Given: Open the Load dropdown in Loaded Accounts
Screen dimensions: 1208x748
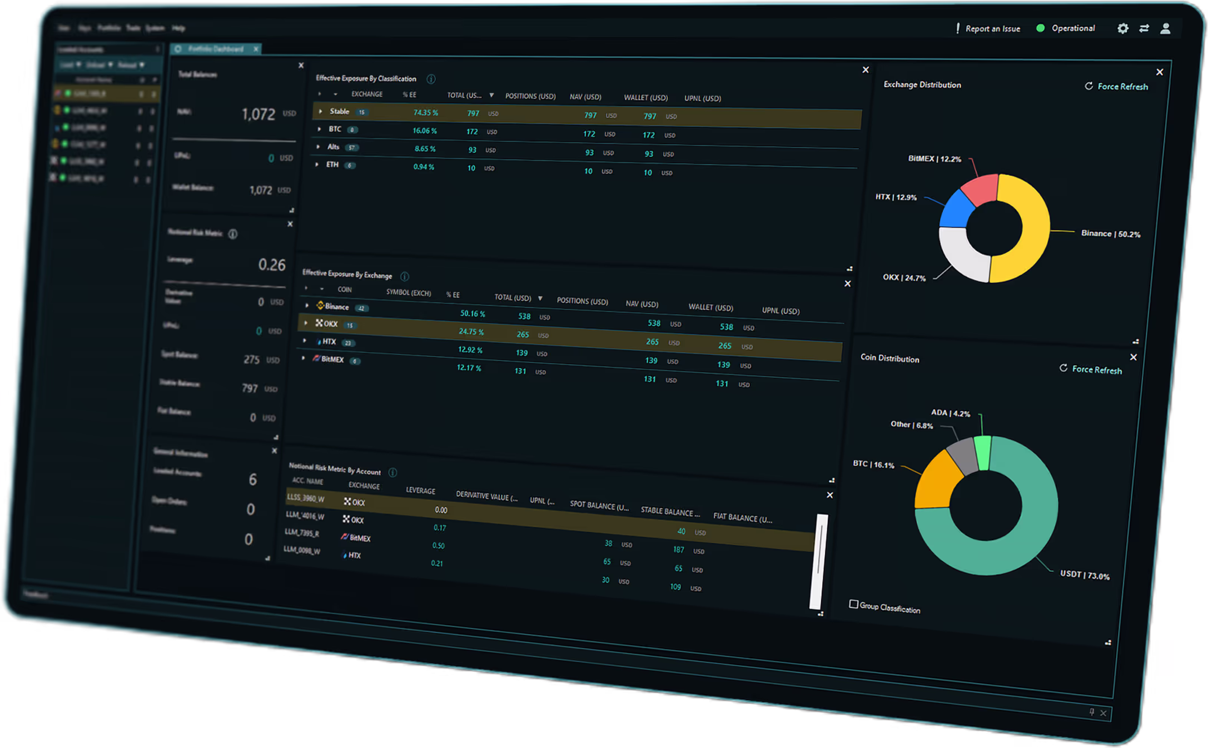Looking at the screenshot, I should (71, 65).
